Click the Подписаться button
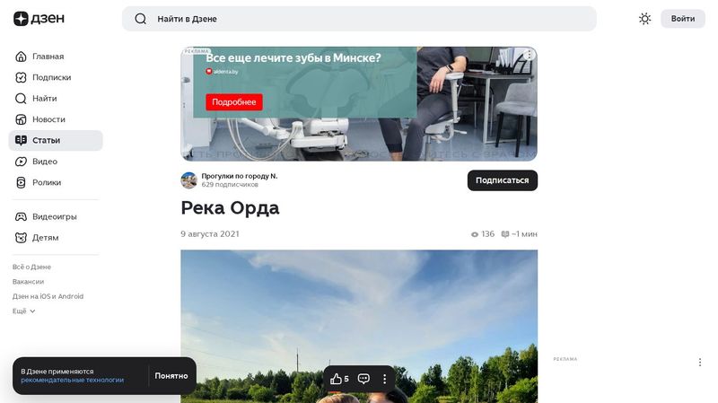718x403 pixels. coord(503,180)
